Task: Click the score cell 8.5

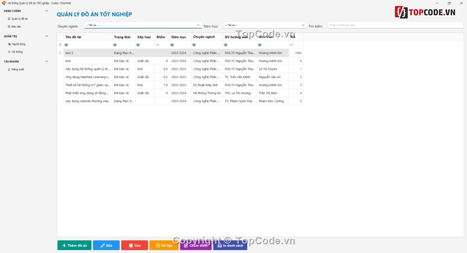Action: (x=162, y=69)
